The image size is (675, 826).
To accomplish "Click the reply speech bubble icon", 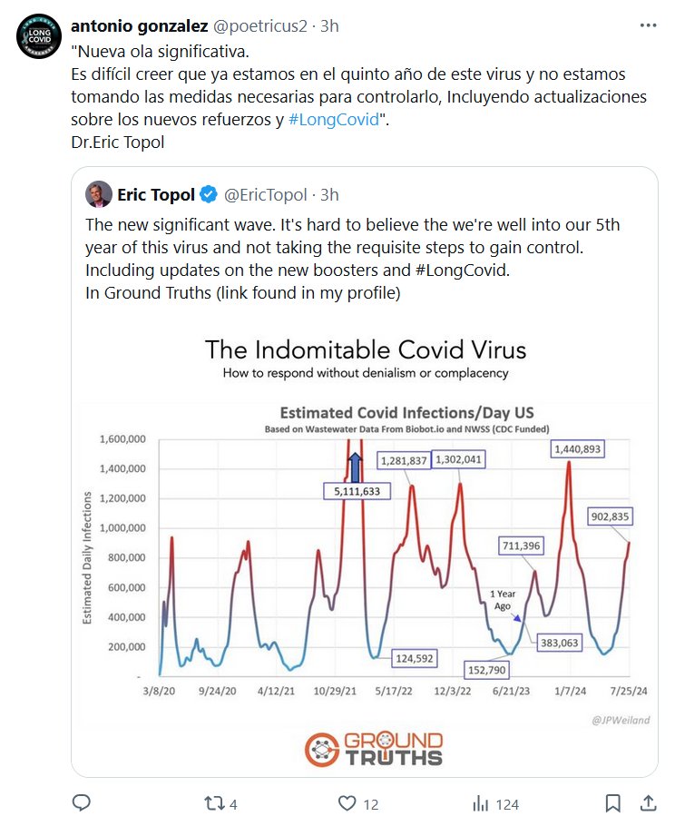I will tap(82, 803).
